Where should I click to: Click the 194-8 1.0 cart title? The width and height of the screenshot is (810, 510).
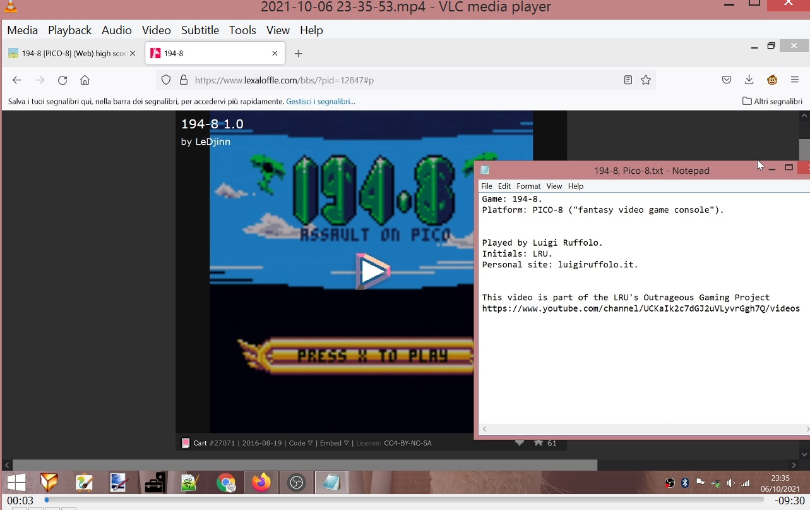(x=212, y=124)
